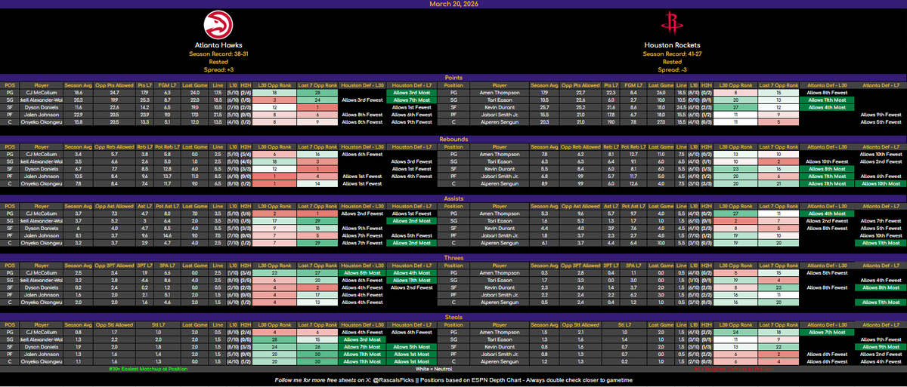Click Opp Reb Allowed header on Hawks side
Screen dimensions: 907x387
(114, 146)
